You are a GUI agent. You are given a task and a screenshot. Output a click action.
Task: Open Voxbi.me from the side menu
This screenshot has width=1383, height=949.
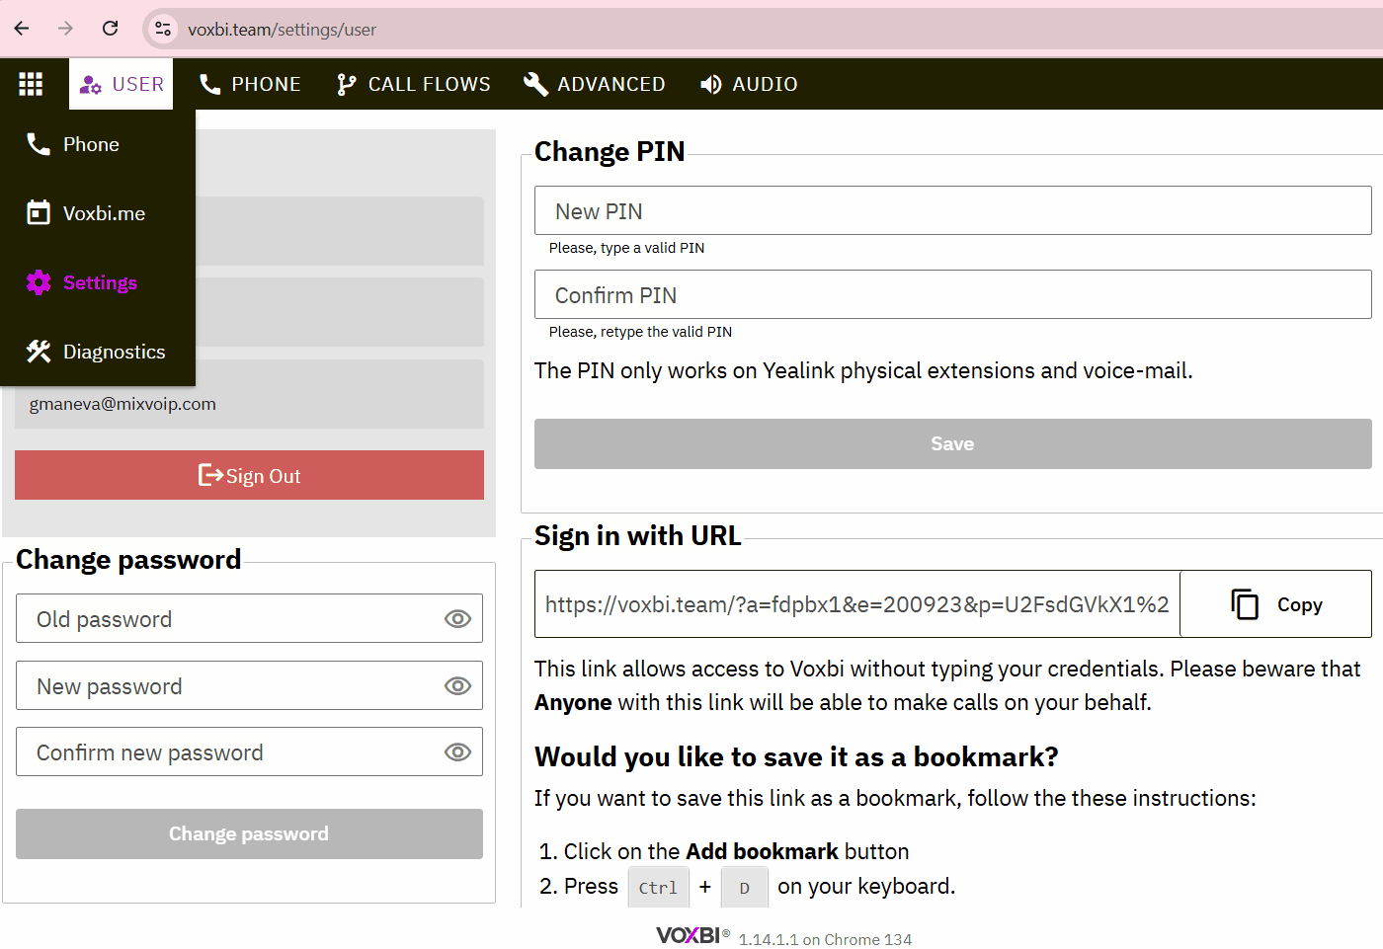tap(103, 213)
